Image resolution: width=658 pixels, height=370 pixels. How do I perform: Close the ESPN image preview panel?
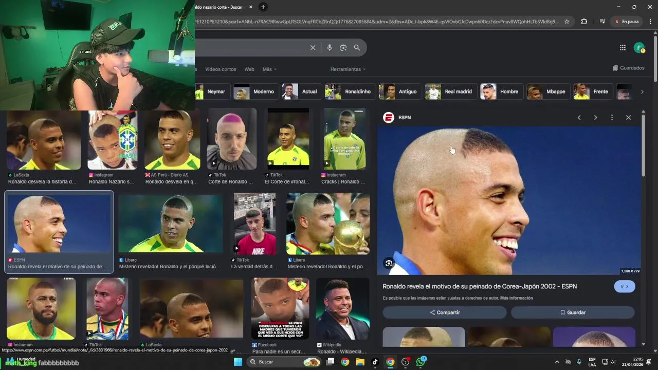coord(628,118)
